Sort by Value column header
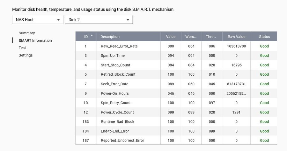Viewport: 287px width, 151px height. tap(171, 37)
